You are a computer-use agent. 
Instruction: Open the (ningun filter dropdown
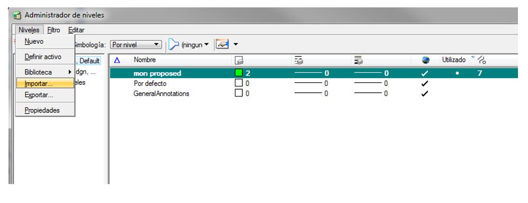(x=195, y=45)
